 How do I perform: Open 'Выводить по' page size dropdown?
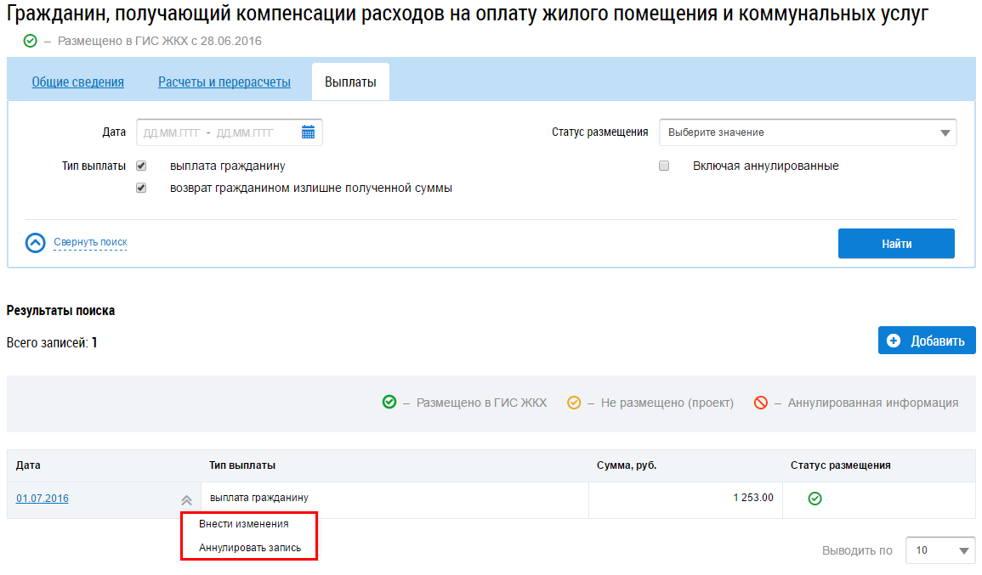tap(940, 550)
